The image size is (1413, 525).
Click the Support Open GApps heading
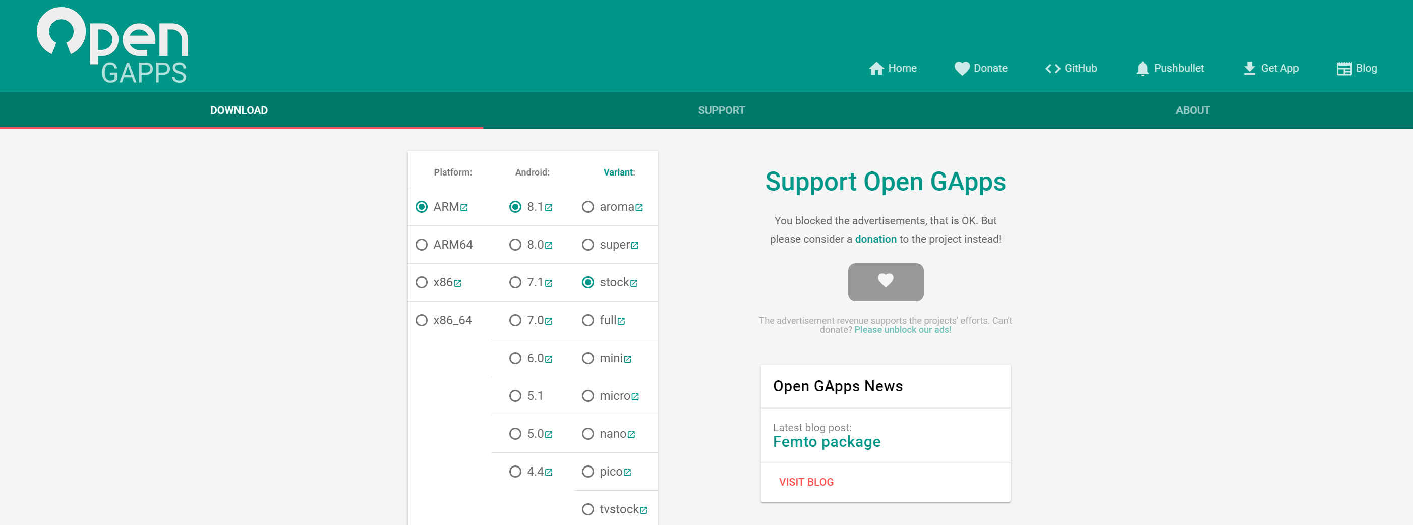[886, 182]
